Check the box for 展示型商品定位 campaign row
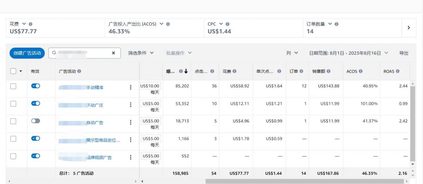 point(14,138)
